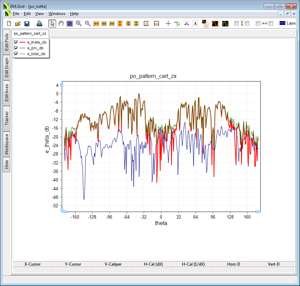Click the Save disk icon
The image size is (300, 286).
coord(27,23)
